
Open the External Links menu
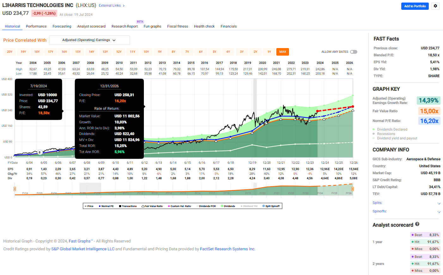tap(112, 6)
